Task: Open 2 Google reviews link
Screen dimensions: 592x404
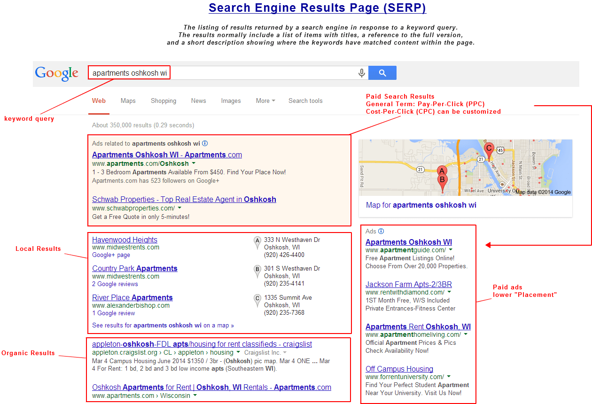Action: point(115,284)
